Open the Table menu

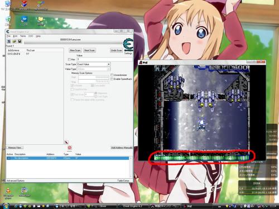point(23,36)
